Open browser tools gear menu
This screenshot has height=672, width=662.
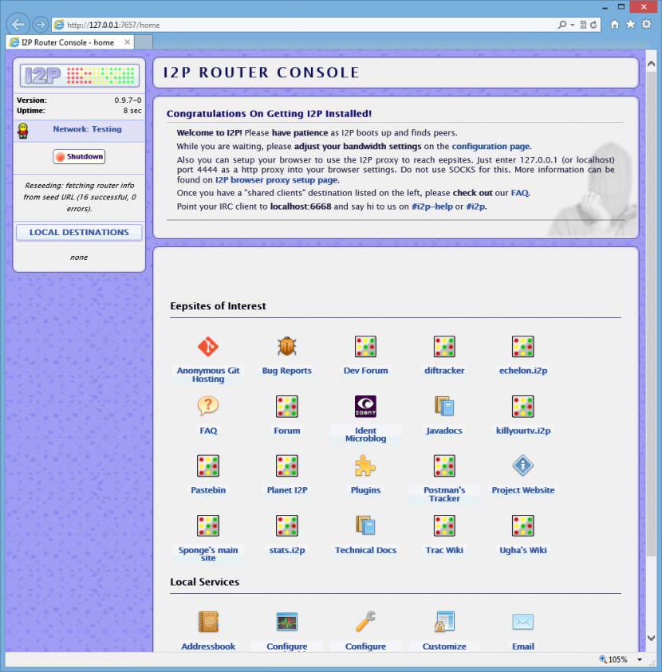point(646,25)
